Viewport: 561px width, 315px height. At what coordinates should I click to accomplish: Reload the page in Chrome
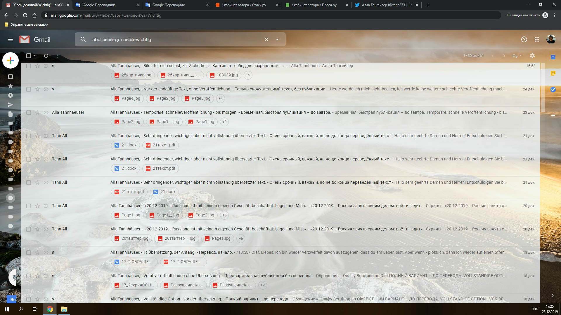tap(25, 15)
